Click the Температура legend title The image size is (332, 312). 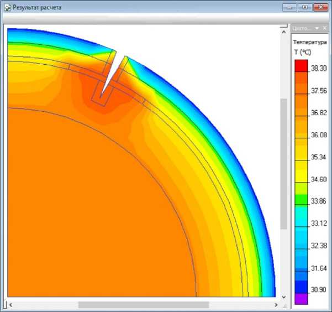[310, 42]
